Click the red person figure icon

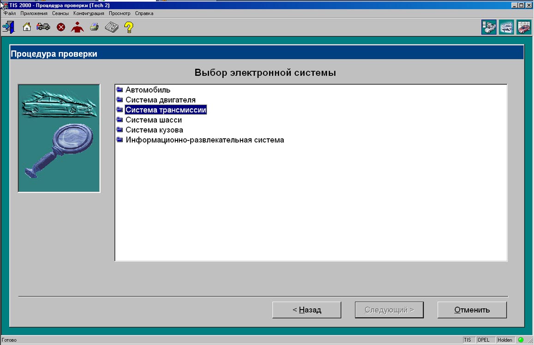pos(77,27)
